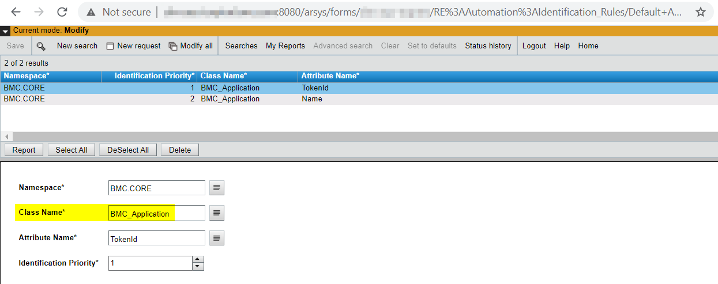
Task: Click the Modify all stacked-pages icon
Action: coord(173,46)
